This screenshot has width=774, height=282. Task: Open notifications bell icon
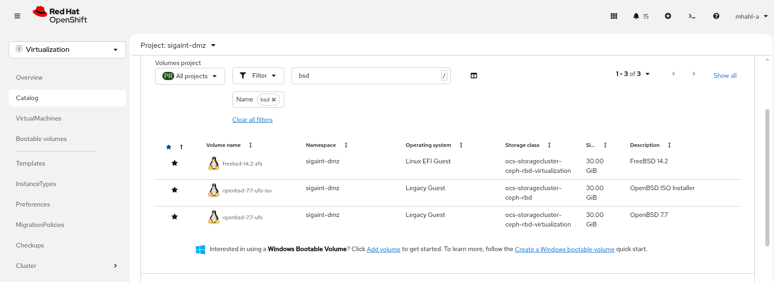coord(636,16)
